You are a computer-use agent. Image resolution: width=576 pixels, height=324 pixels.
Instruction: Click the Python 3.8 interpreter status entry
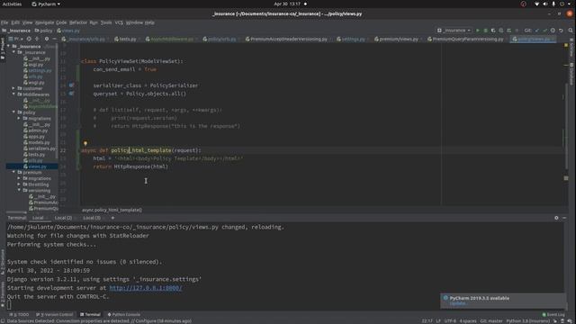pyautogui.click(x=528, y=320)
